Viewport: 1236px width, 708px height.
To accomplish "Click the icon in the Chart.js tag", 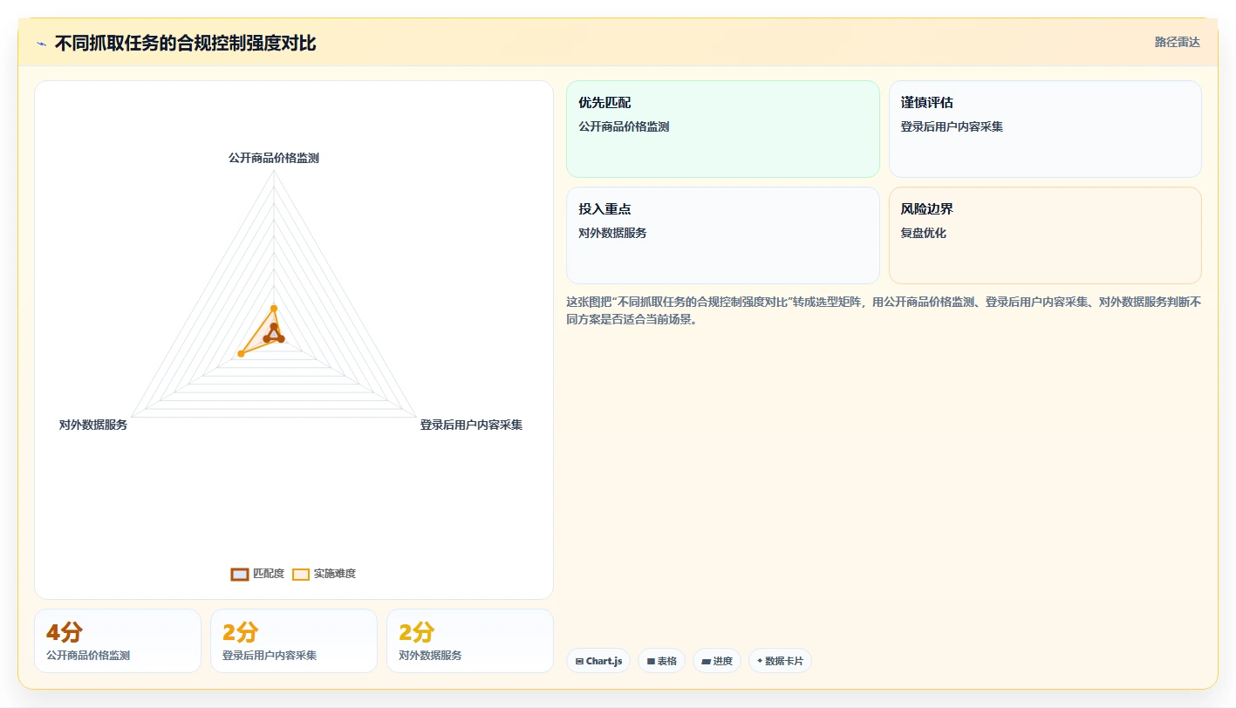I will [x=579, y=662].
